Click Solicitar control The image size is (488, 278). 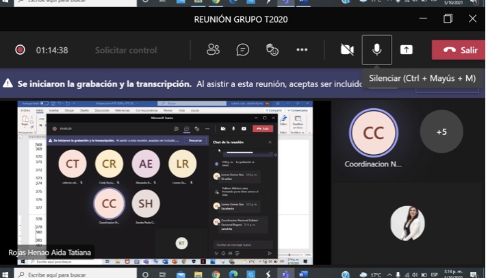click(126, 50)
